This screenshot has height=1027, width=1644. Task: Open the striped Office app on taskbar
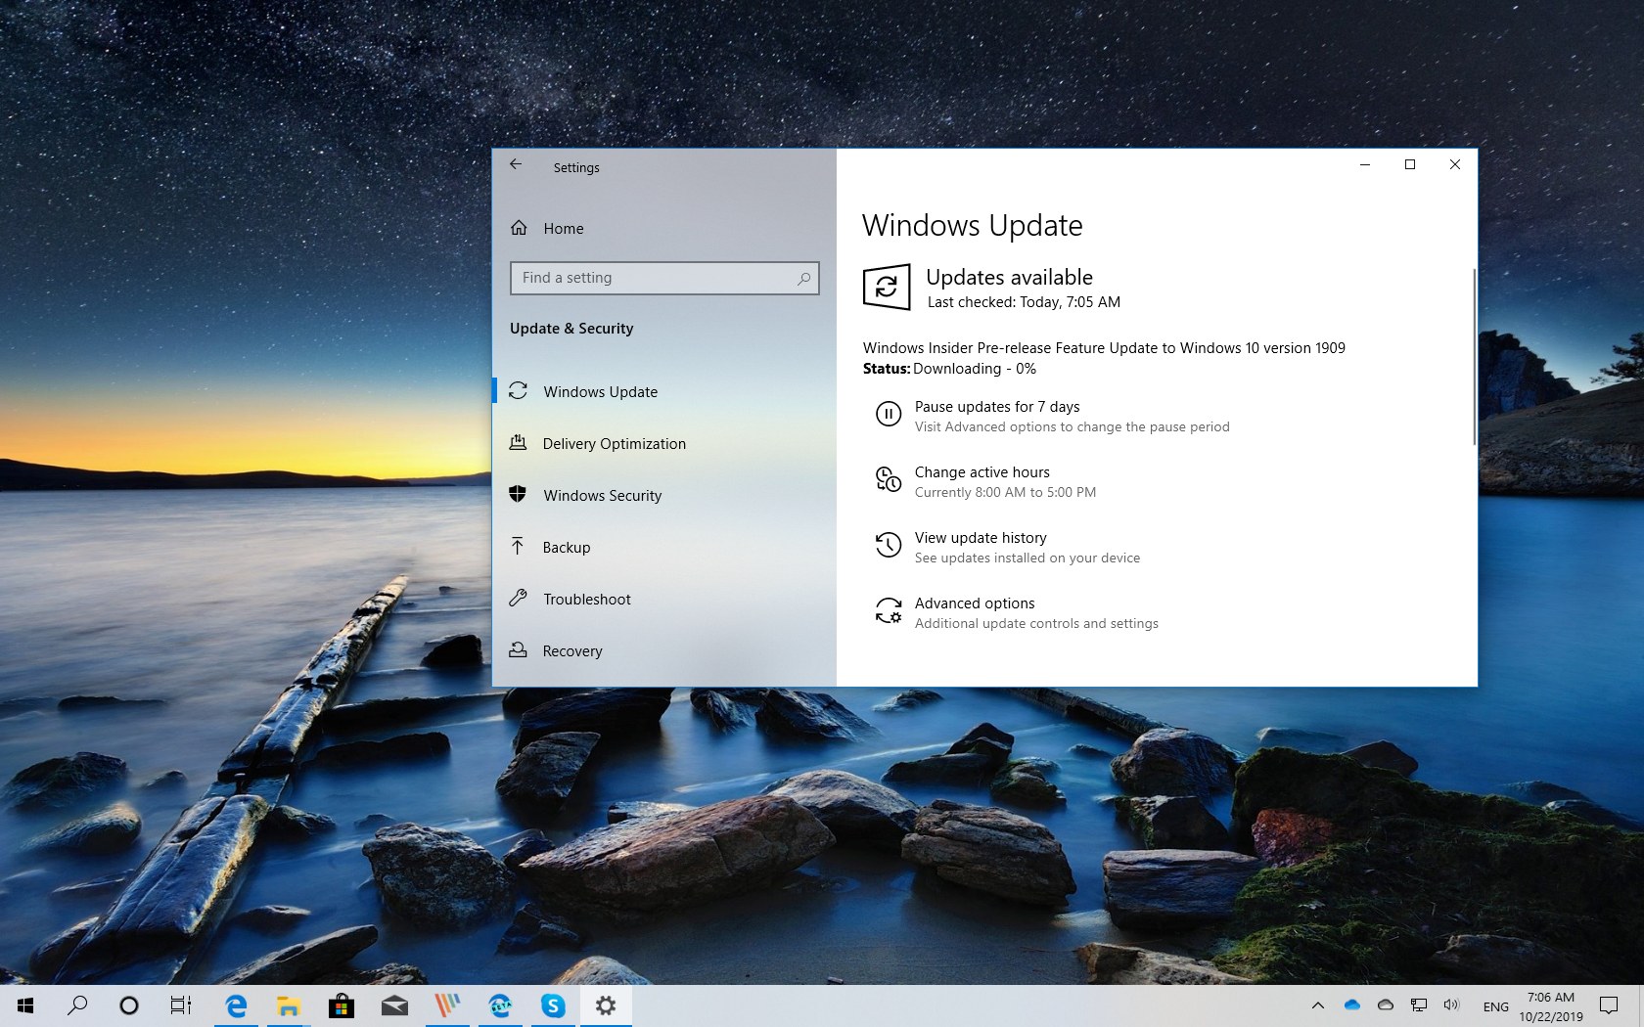[x=447, y=1005]
